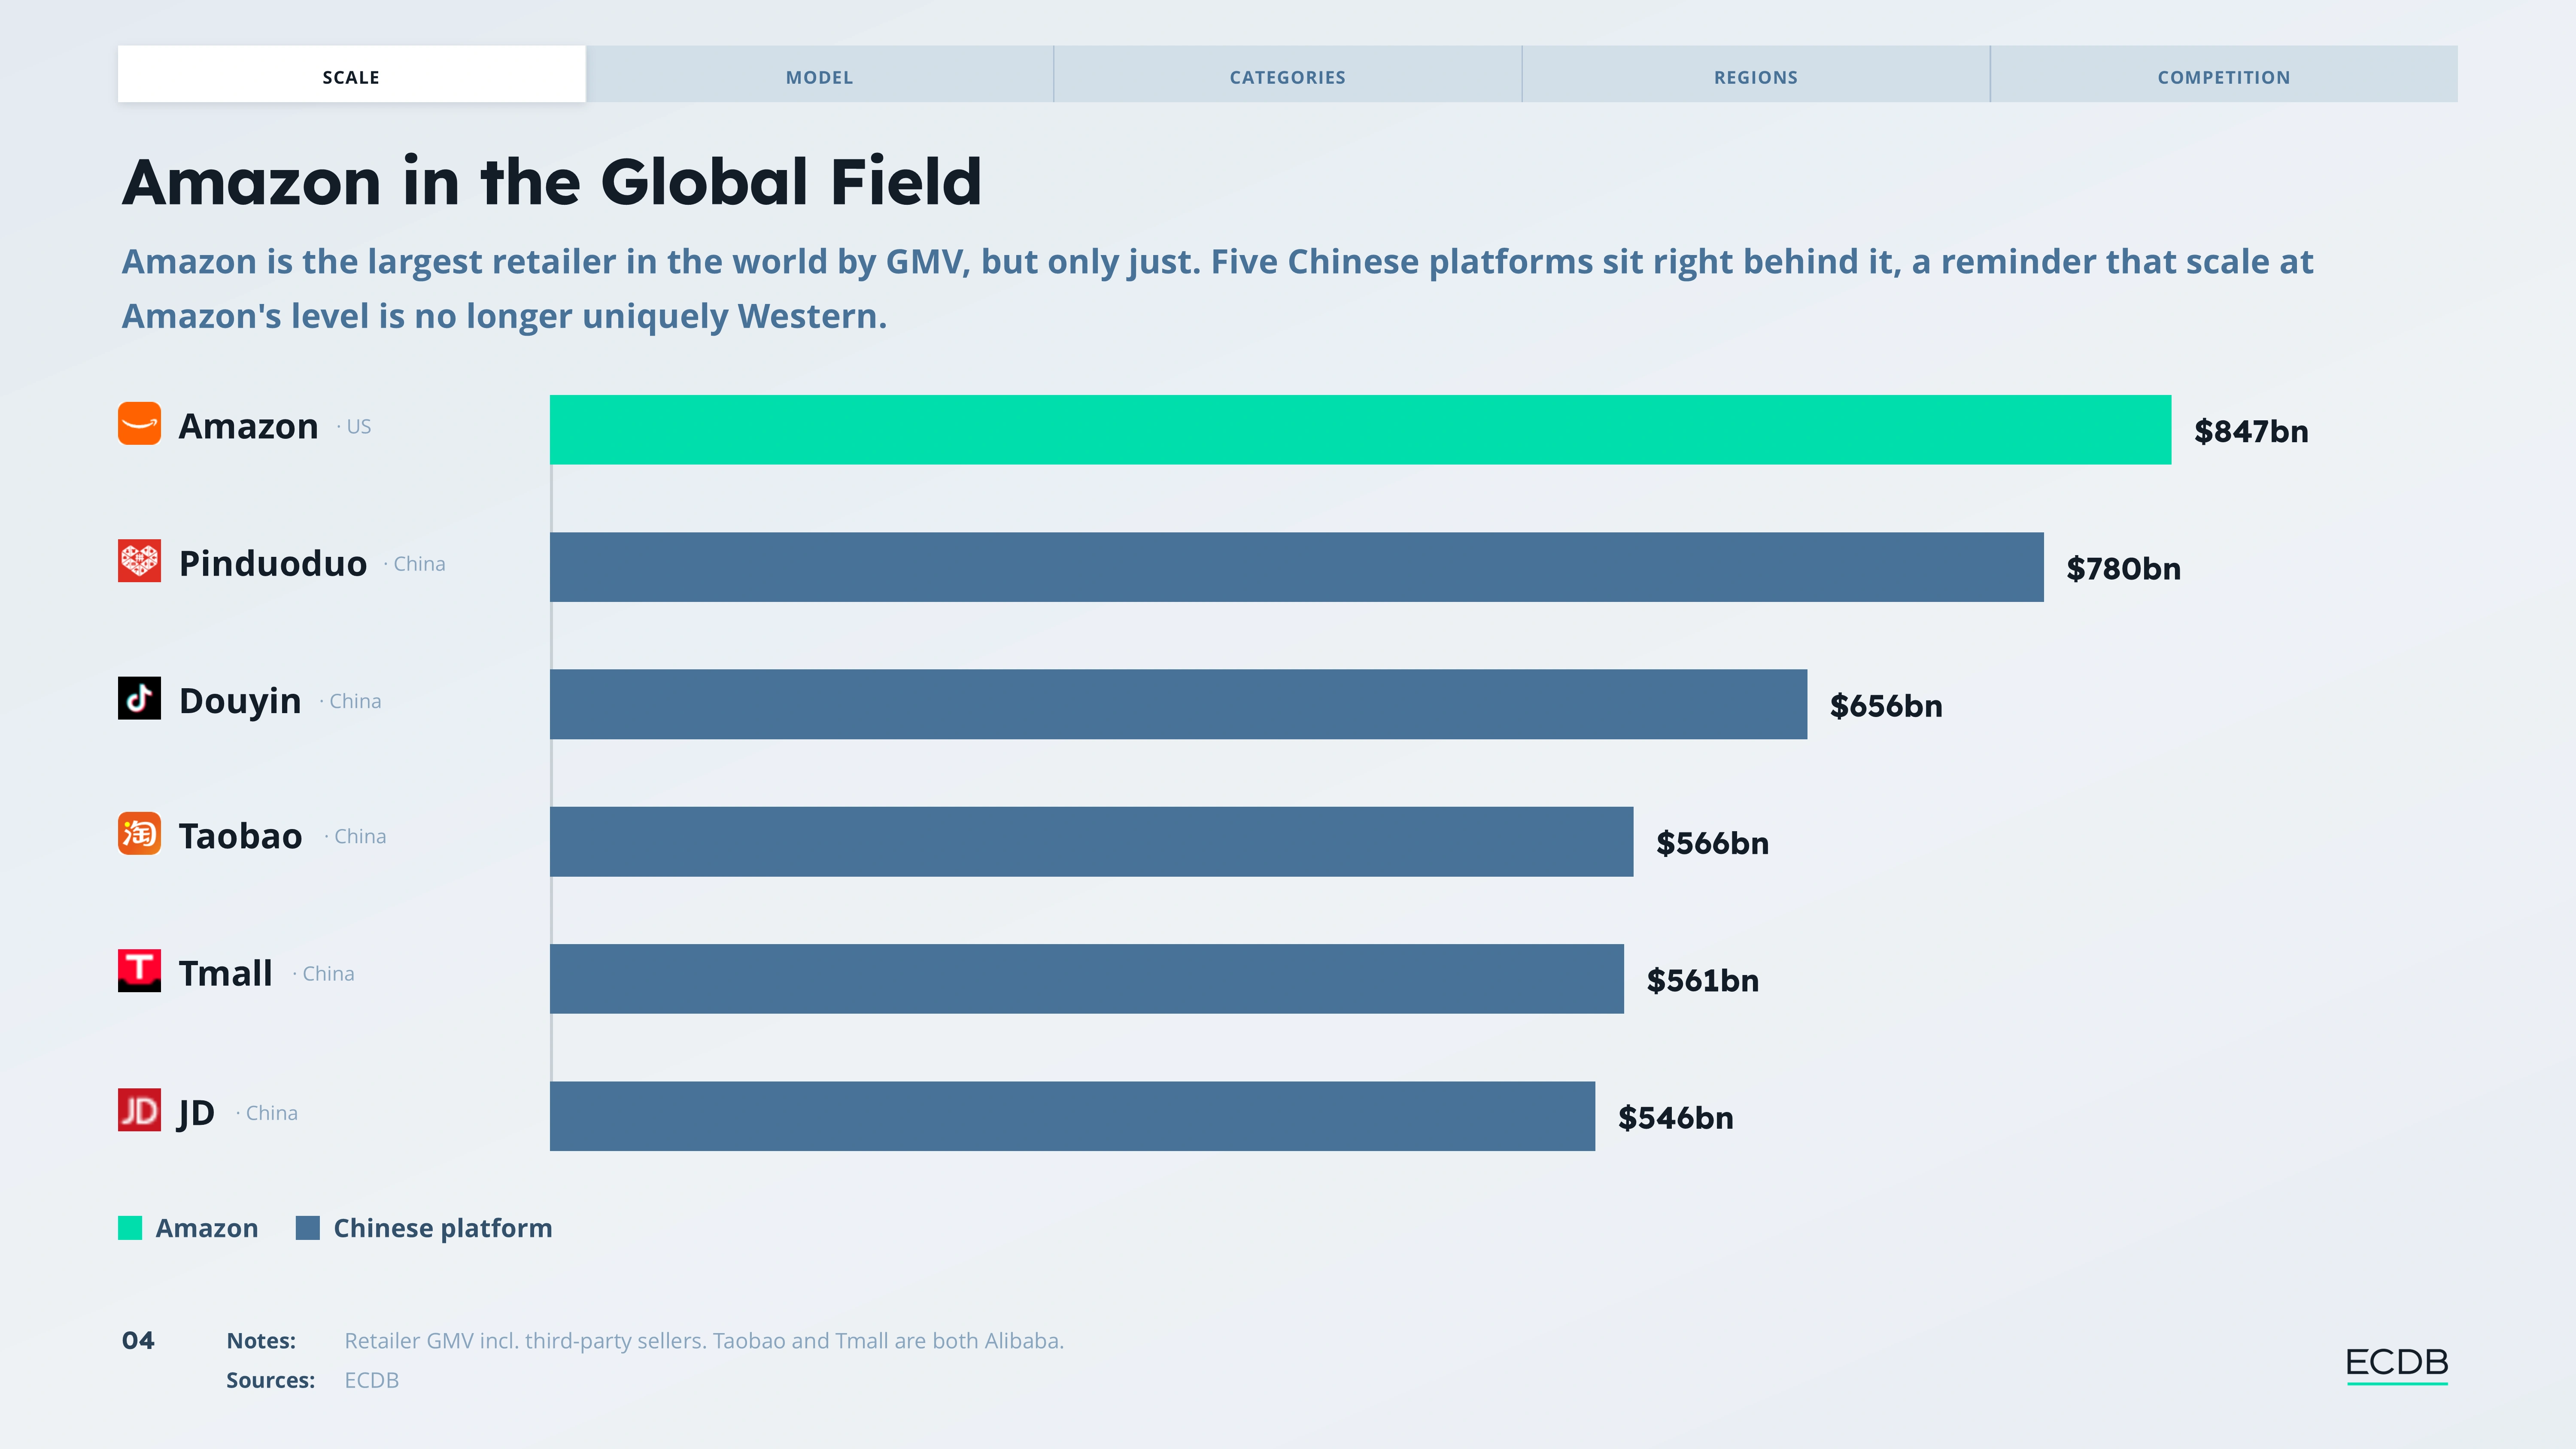The height and width of the screenshot is (1449, 2576).
Task: Click the 'China' tag next to Pinduoduo
Action: (x=419, y=564)
